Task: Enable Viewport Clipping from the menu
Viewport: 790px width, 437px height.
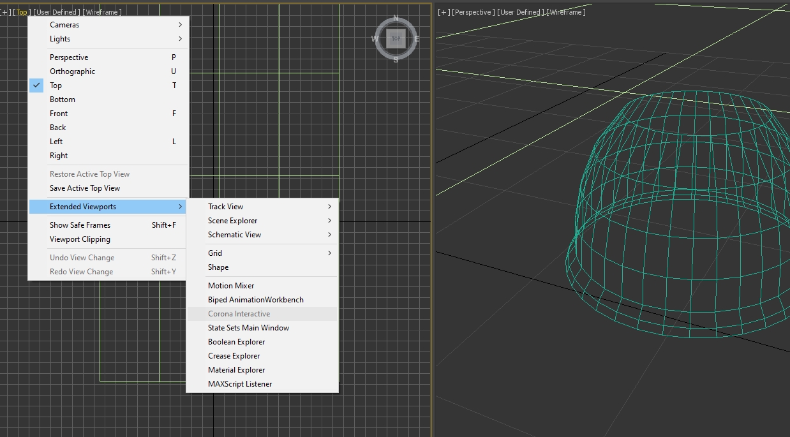Action: (x=108, y=239)
